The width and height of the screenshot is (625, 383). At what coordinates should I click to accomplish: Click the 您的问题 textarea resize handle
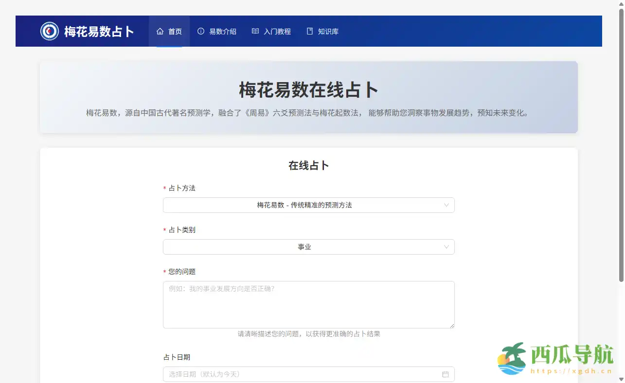point(452,326)
